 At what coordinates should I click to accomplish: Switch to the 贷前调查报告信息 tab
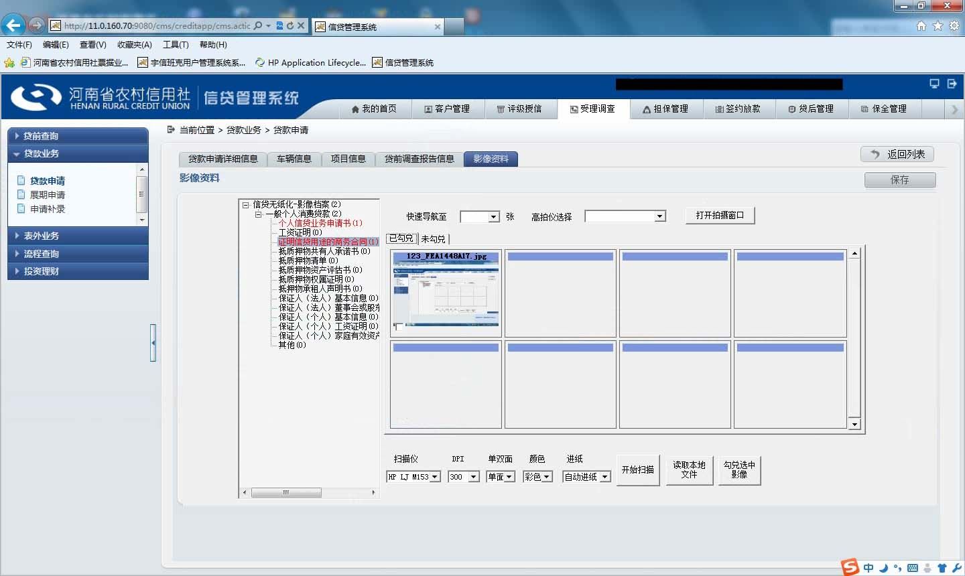(x=420, y=159)
